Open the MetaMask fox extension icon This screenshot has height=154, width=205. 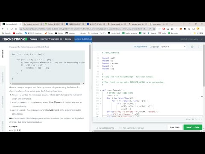click(x=181, y=29)
